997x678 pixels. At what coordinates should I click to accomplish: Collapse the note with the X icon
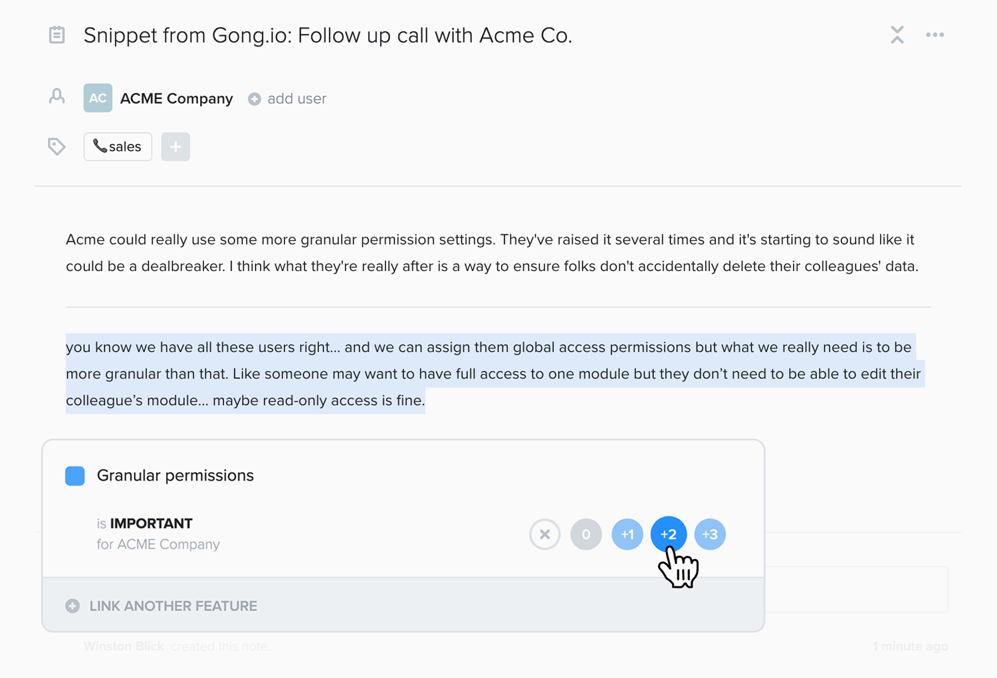click(897, 35)
